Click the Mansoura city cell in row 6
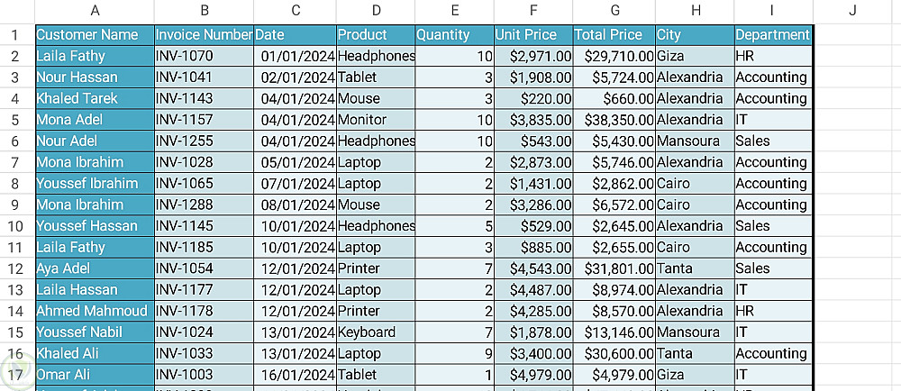This screenshot has width=901, height=391. (x=694, y=141)
